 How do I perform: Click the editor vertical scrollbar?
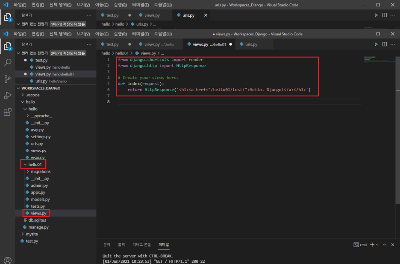click(398, 130)
